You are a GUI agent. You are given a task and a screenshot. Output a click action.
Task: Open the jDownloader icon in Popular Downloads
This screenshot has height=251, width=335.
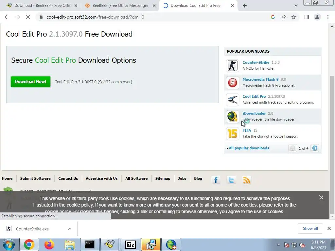tap(233, 117)
